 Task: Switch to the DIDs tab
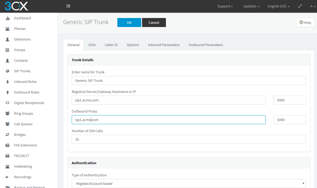click(92, 45)
